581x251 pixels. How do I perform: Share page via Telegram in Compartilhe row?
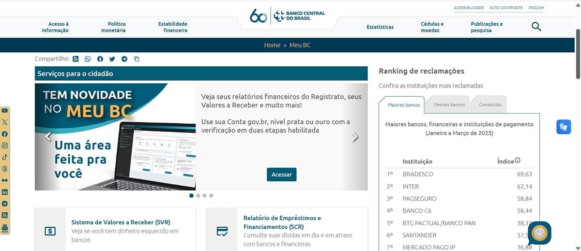click(x=124, y=59)
